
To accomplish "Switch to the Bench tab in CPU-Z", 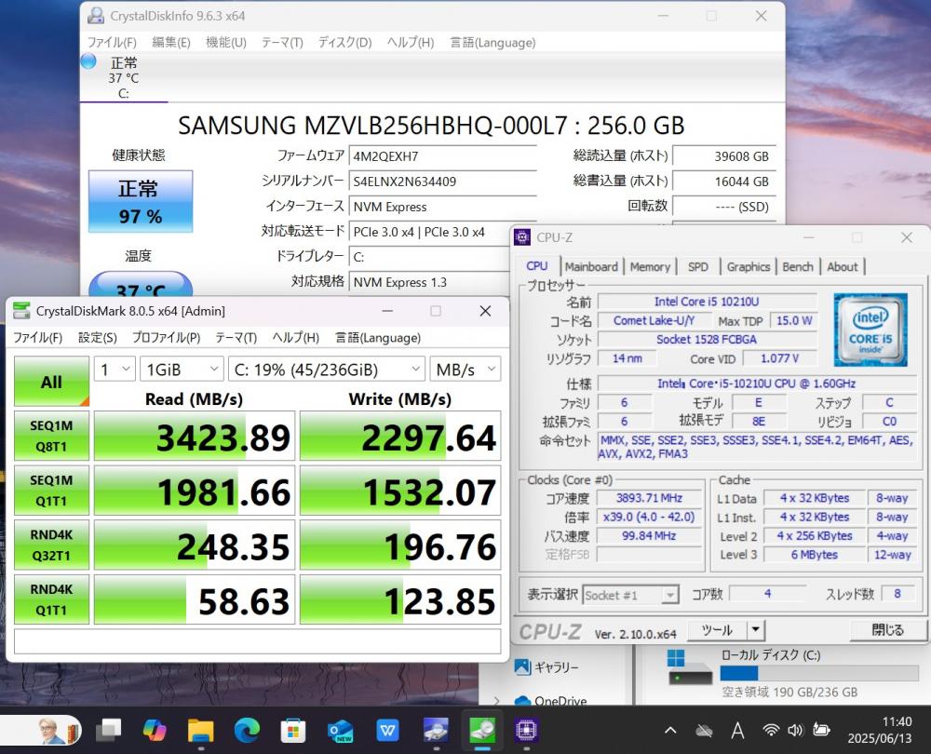I will pos(798,266).
